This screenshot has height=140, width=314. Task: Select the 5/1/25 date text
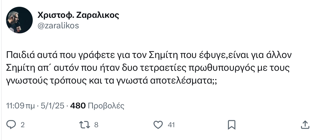click(52, 106)
